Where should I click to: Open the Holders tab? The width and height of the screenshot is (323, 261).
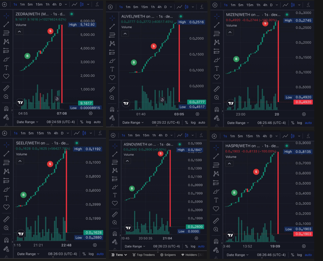point(191,254)
